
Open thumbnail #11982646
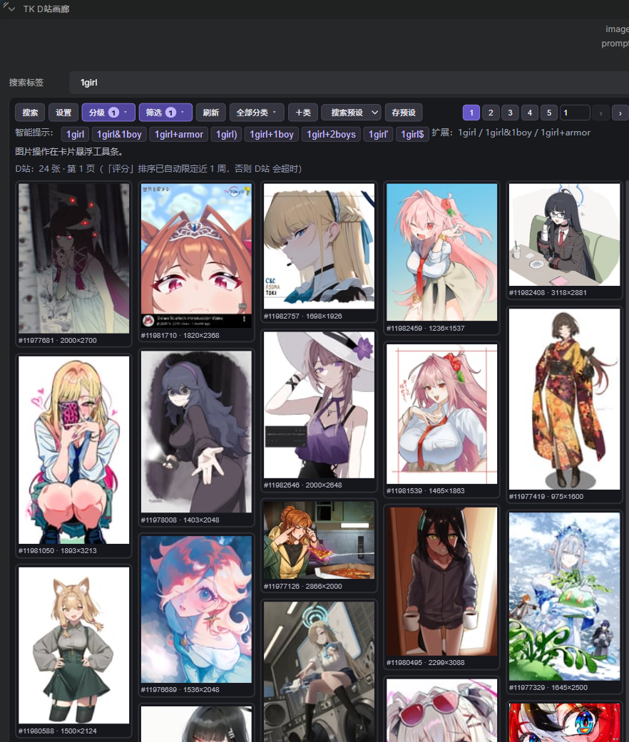click(319, 405)
